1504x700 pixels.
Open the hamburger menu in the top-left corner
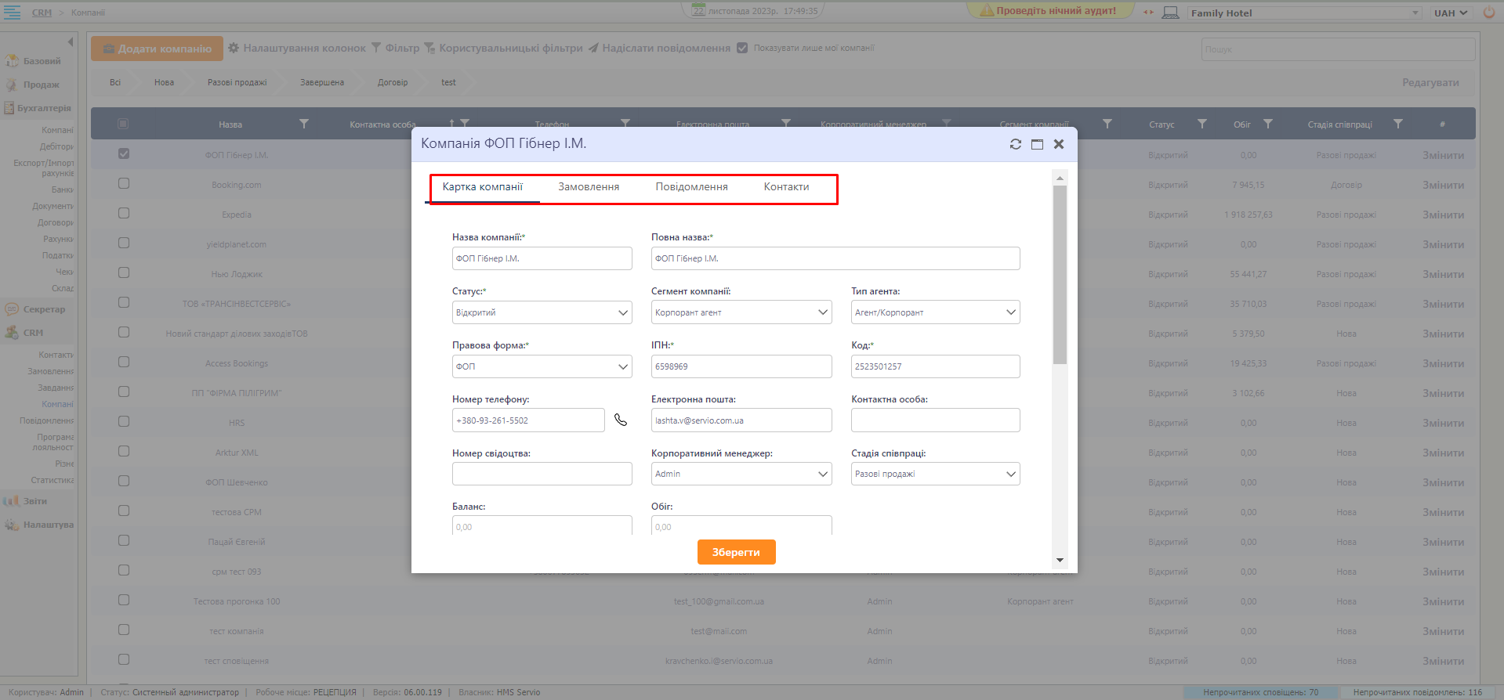pos(13,13)
